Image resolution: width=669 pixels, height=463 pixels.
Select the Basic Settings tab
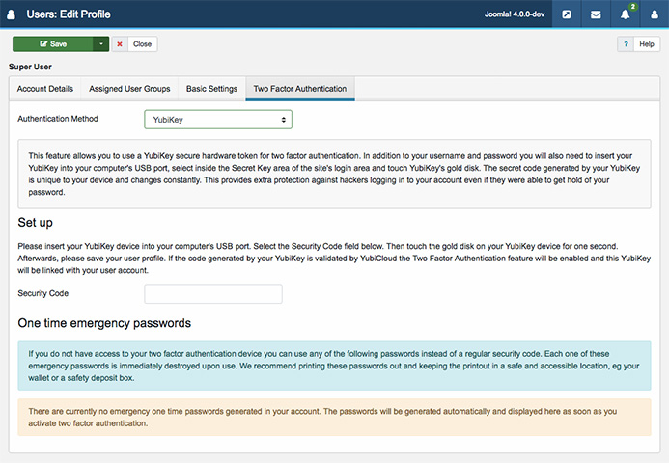pos(211,89)
